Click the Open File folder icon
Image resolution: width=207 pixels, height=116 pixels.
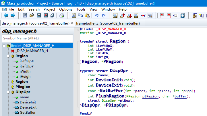click(x=32, y=15)
